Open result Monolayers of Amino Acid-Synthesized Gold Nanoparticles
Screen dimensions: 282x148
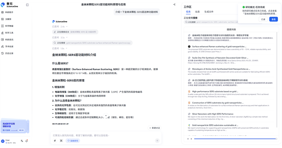[221, 69]
